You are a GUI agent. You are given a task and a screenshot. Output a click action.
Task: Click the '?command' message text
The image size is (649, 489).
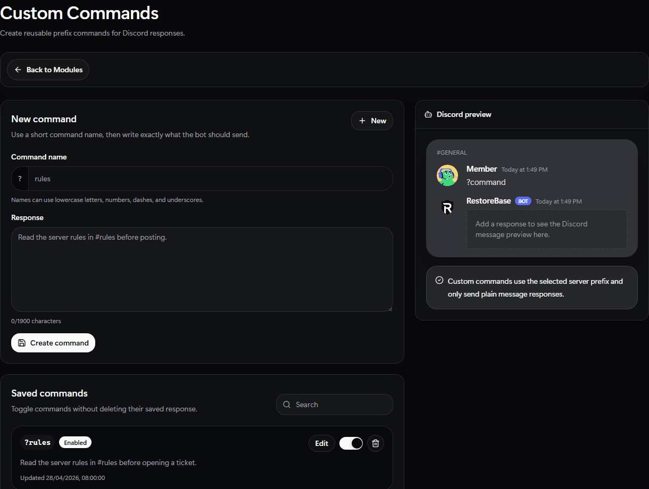[486, 182]
